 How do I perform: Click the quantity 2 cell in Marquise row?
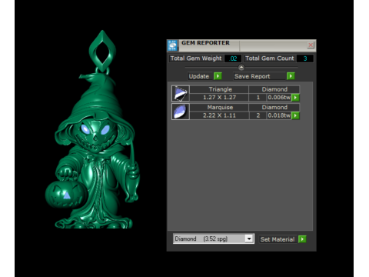tap(258, 115)
